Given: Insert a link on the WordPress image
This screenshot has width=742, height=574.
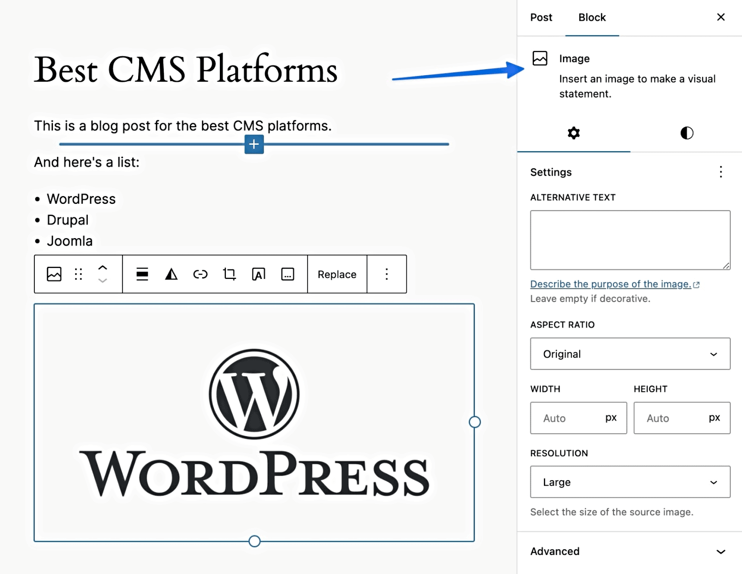Looking at the screenshot, I should click(x=200, y=274).
